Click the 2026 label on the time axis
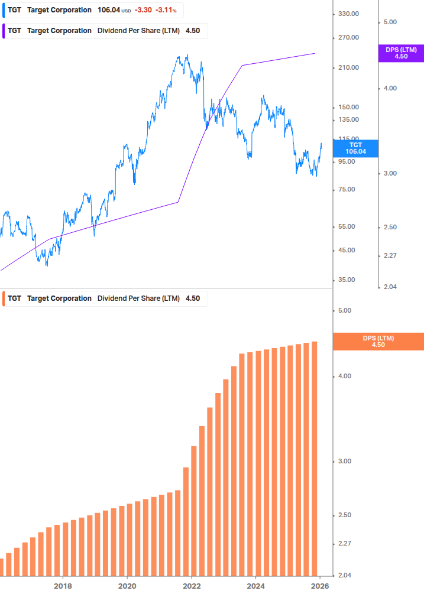This screenshot has width=424, height=594. pyautogui.click(x=319, y=586)
